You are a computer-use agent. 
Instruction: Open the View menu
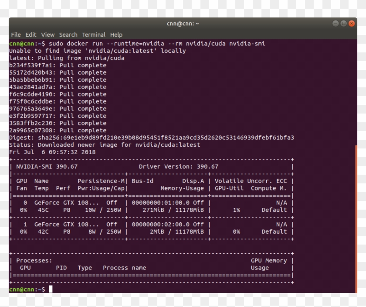(x=48, y=34)
